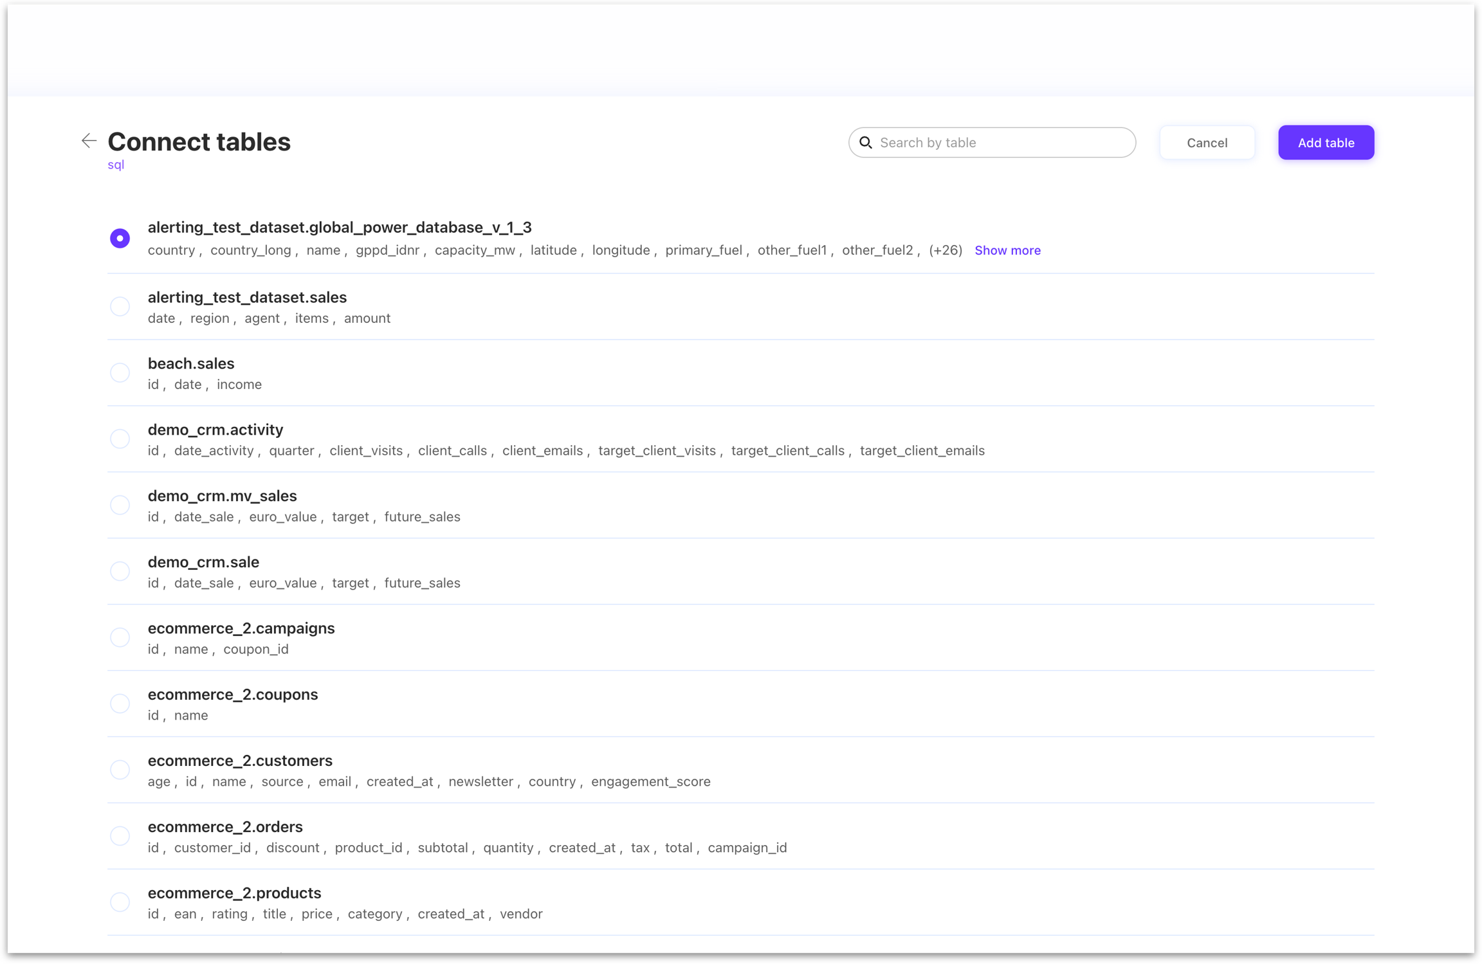Click the back arrow next to Connect tables
1482x964 pixels.
pyautogui.click(x=89, y=141)
